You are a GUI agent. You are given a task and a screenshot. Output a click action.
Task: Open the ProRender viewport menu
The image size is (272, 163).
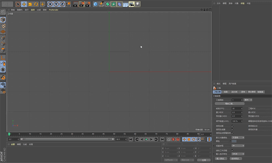click(x=54, y=10)
